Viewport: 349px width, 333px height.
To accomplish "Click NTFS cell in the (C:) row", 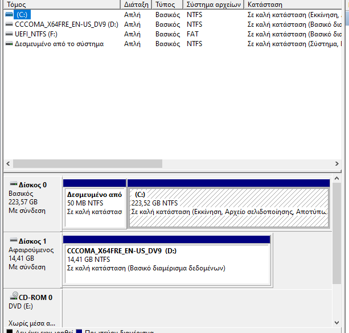I will coord(195,15).
